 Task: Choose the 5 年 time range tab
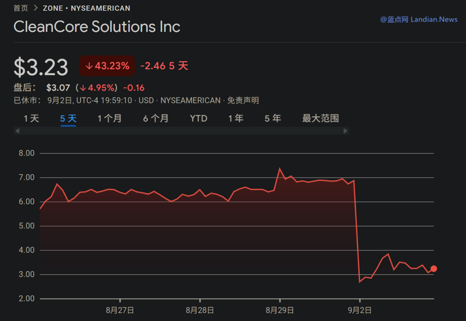(x=273, y=118)
